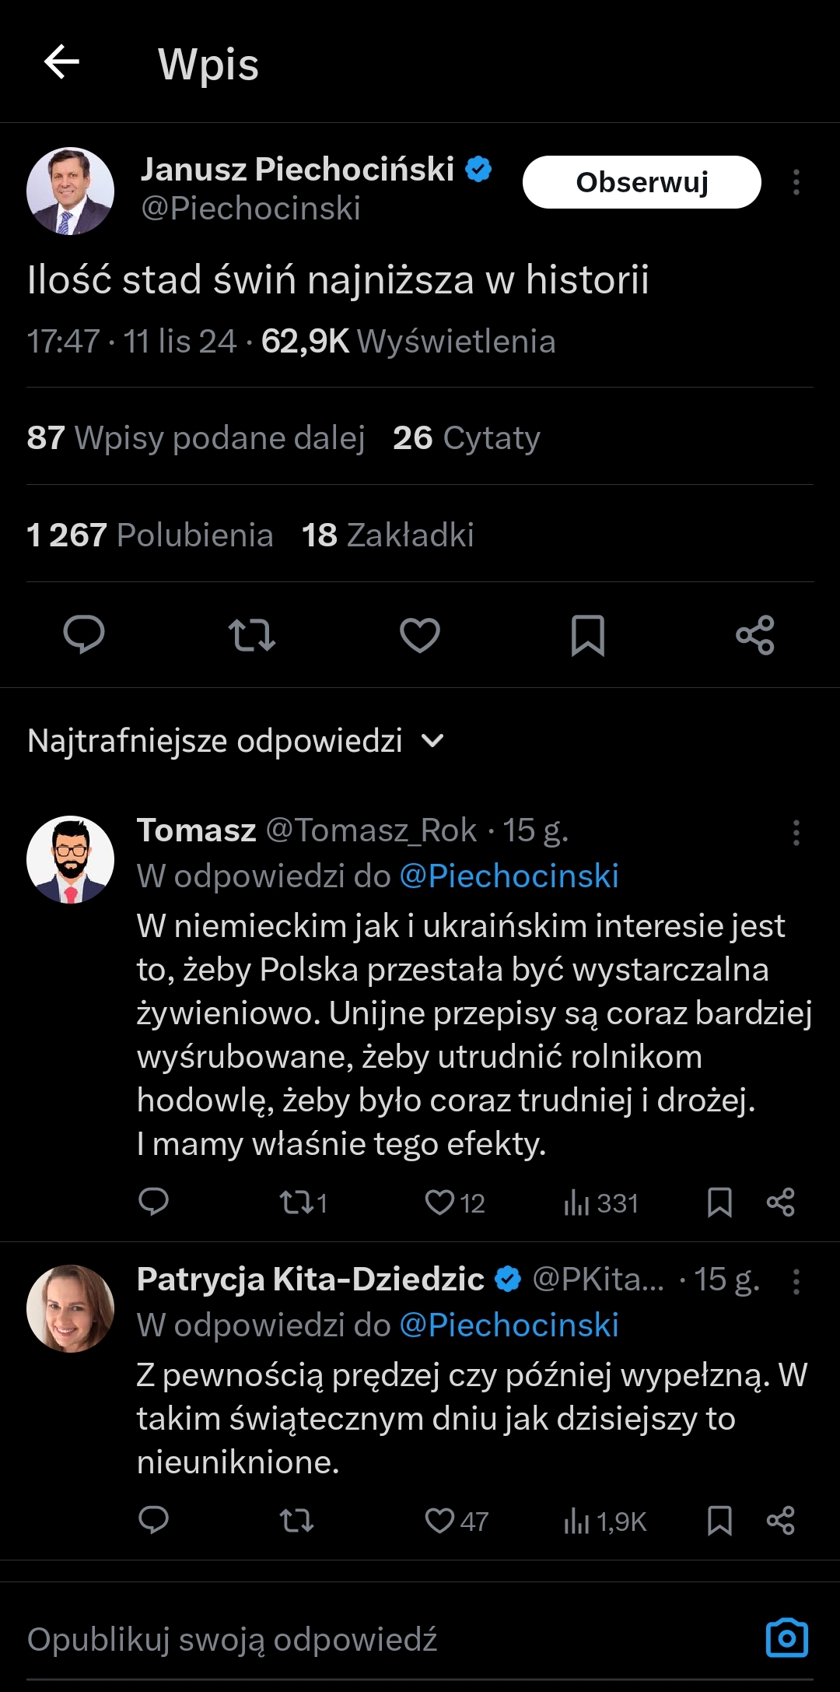Share Tomasz's reply

tap(780, 1202)
